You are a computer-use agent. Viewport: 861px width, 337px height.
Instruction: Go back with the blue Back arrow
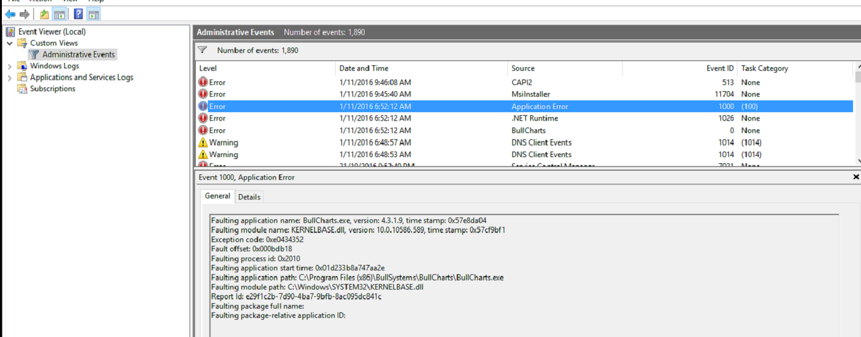tap(10, 14)
